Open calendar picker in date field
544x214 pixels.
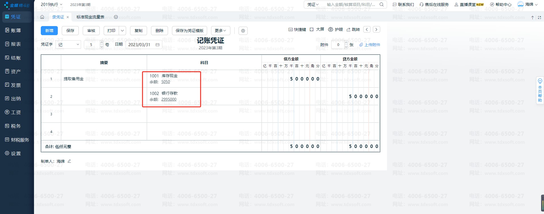[158, 45]
